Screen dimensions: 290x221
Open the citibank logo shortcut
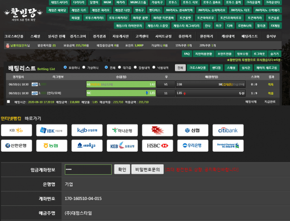(228, 130)
